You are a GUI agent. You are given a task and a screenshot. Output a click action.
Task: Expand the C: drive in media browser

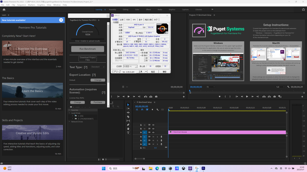(73, 116)
